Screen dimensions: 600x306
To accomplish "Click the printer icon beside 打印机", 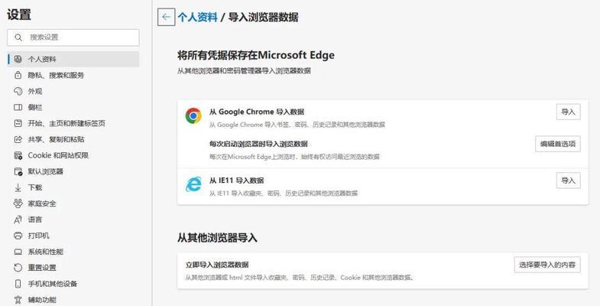I will coord(18,236).
